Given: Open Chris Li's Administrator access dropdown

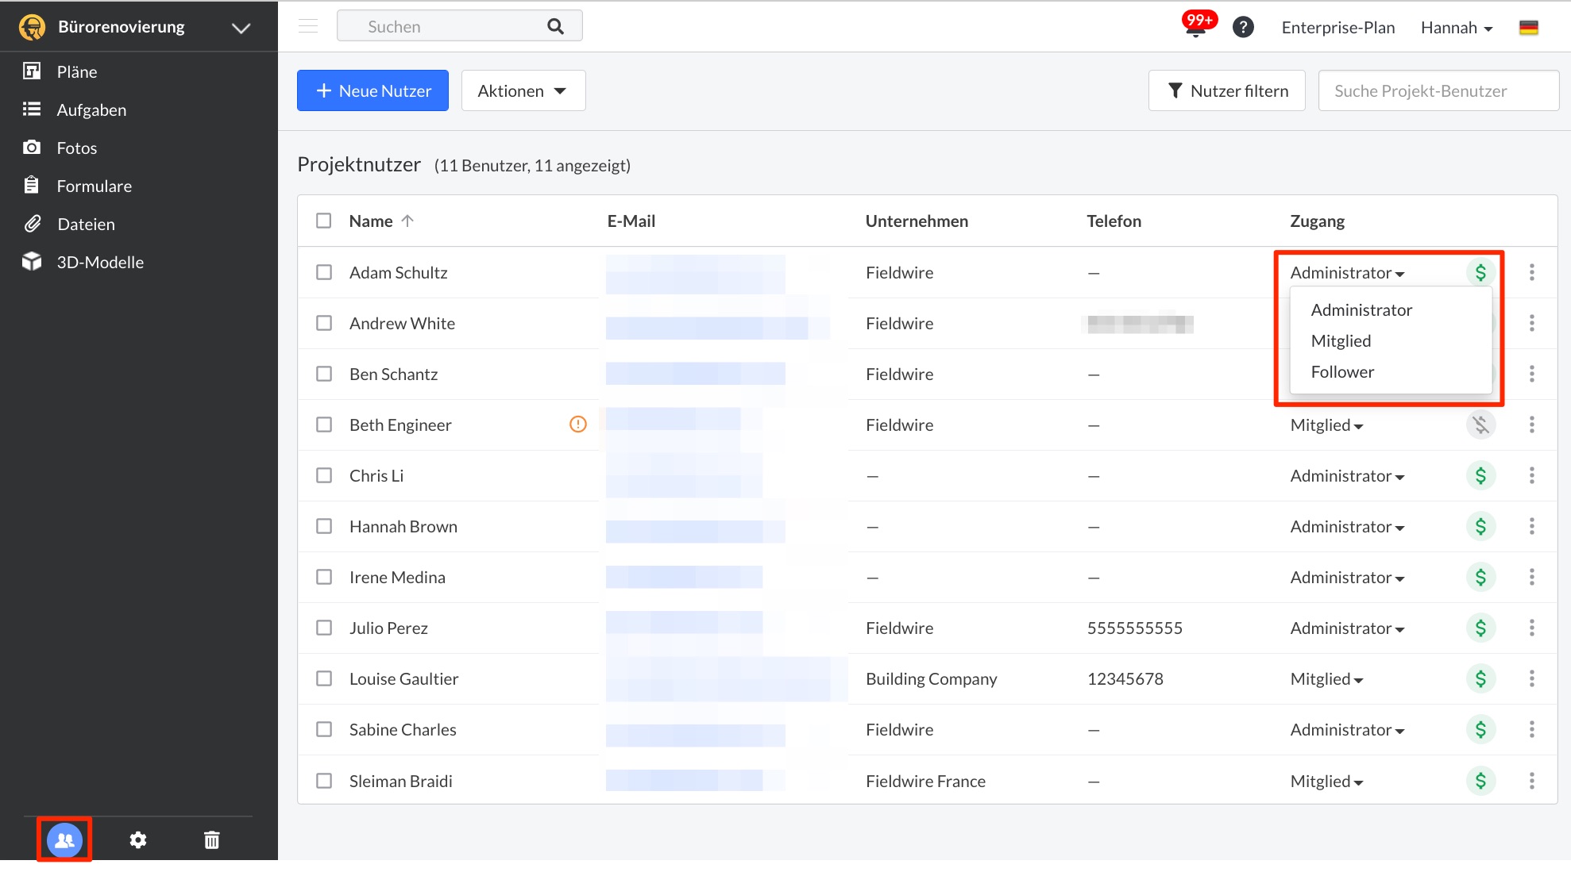Looking at the screenshot, I should [x=1347, y=475].
